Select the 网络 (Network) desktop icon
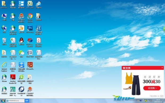Viewport: 165px width, 103px height. point(4,29)
